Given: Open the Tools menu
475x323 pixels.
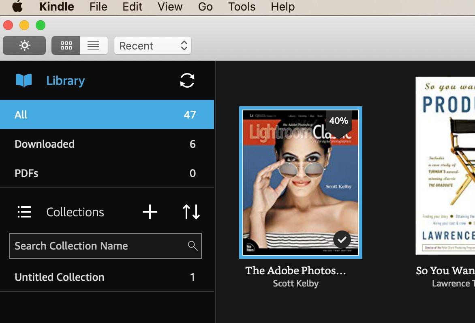Looking at the screenshot, I should pyautogui.click(x=242, y=6).
